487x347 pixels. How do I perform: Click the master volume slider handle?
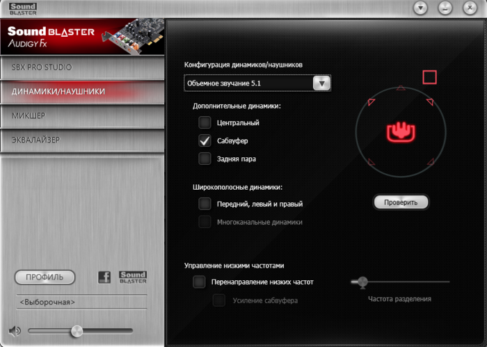[x=77, y=331]
